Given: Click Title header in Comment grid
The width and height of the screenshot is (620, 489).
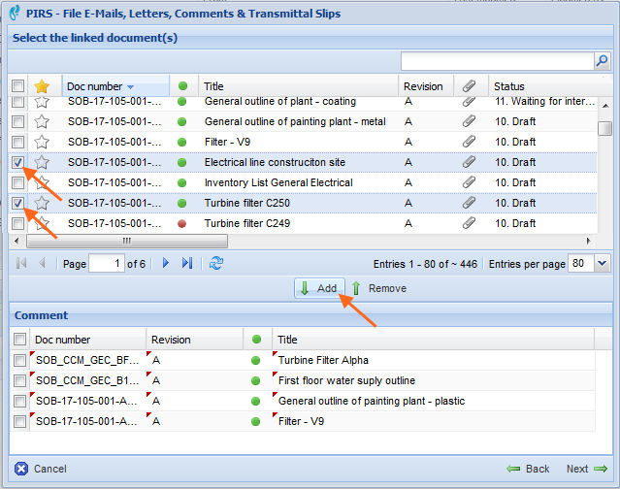Looking at the screenshot, I should tap(433, 340).
